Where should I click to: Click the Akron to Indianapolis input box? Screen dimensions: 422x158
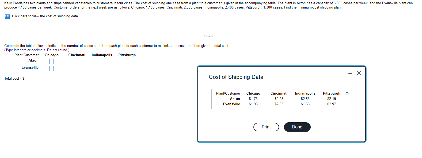(102, 61)
